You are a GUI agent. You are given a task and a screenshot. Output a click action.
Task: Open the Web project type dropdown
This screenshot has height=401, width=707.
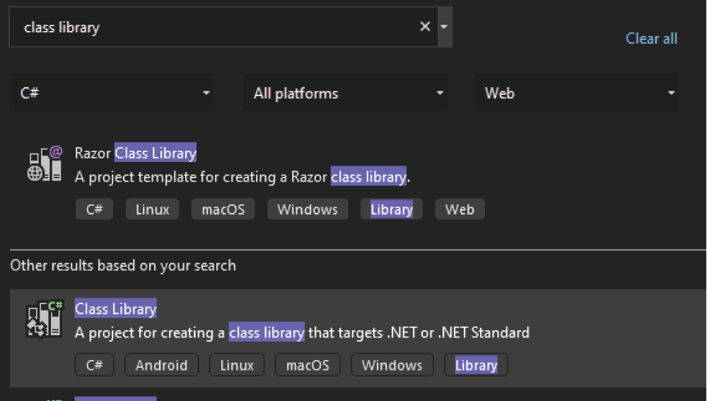577,93
